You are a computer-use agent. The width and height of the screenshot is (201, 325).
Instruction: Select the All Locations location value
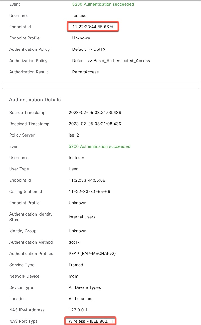coord(81,299)
